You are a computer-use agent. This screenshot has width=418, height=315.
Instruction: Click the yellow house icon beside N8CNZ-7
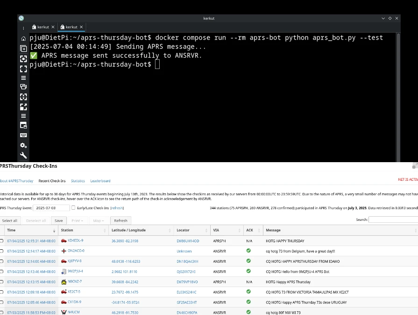[x=64, y=282]
